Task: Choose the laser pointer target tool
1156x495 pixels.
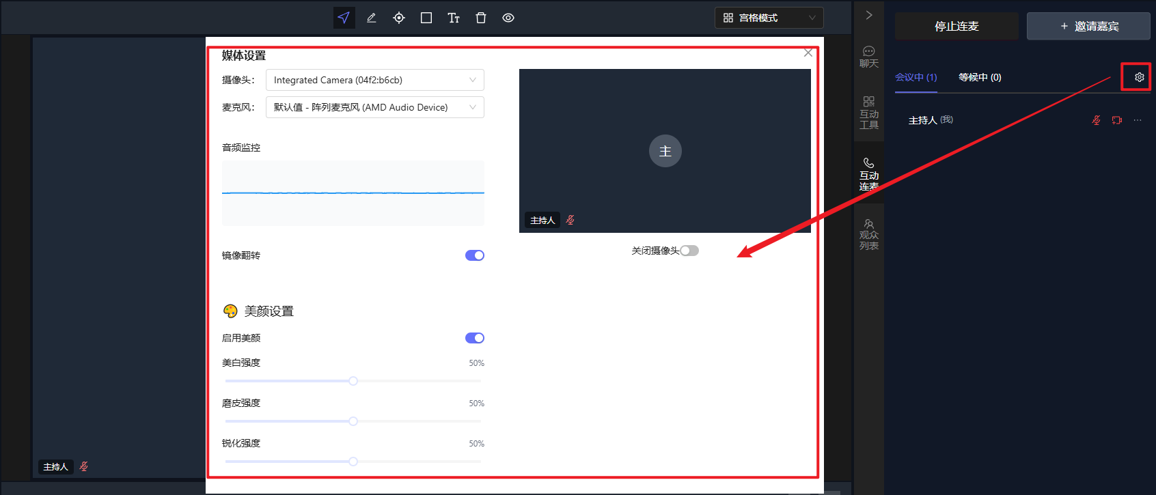Action: 399,18
